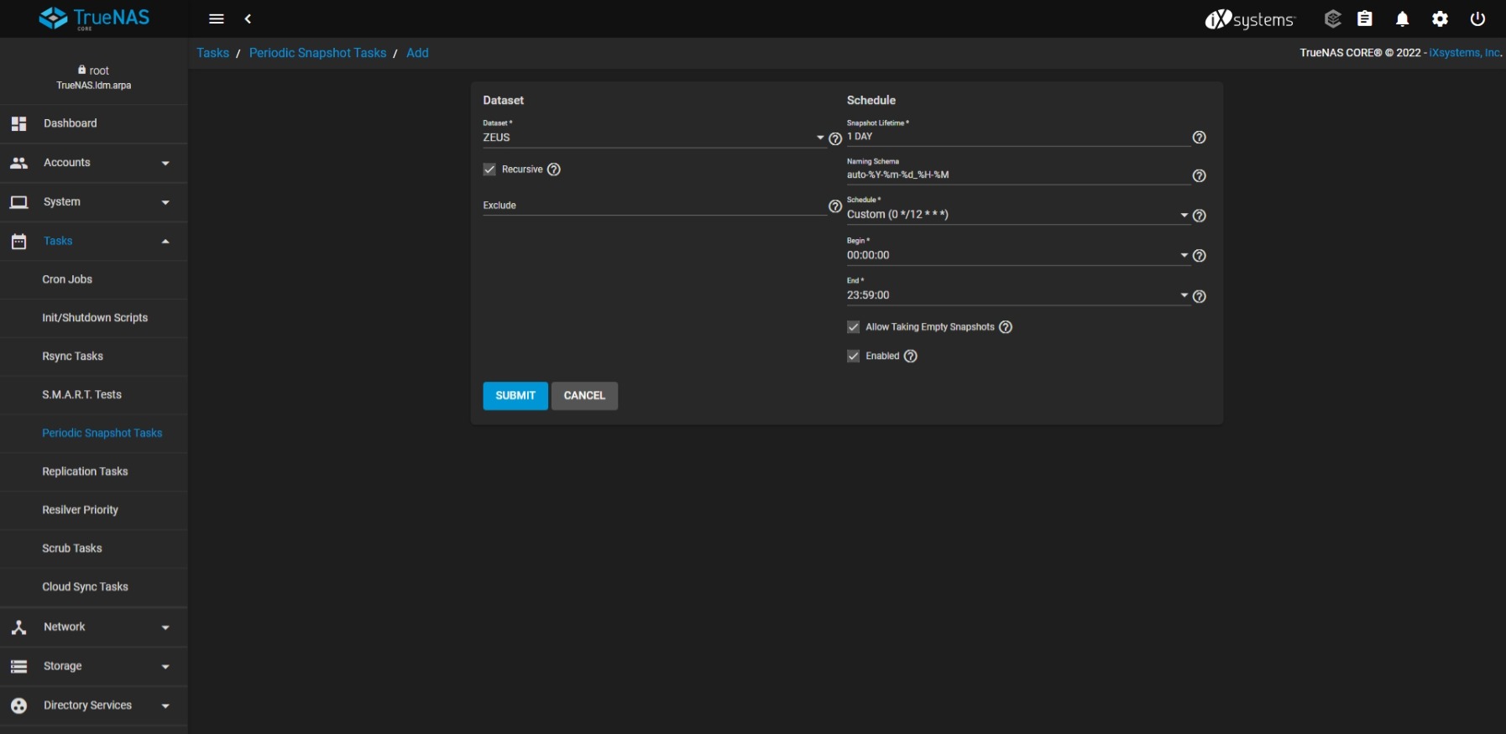Collapse sidebar with the back chevron icon
The image size is (1506, 734).
tap(248, 18)
